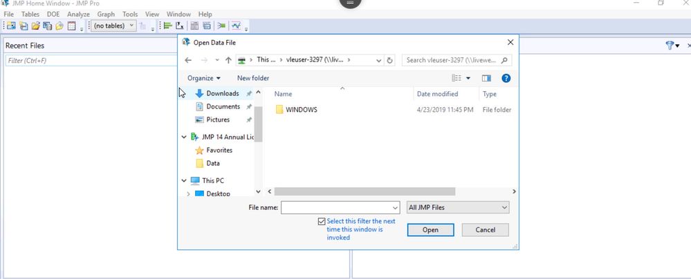This screenshot has width=691, height=279.
Task: Click the Tabulate toolbar icon
Action: tap(194, 26)
